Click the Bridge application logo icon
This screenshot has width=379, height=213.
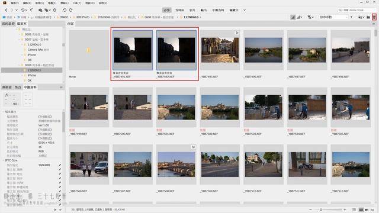point(5,2)
